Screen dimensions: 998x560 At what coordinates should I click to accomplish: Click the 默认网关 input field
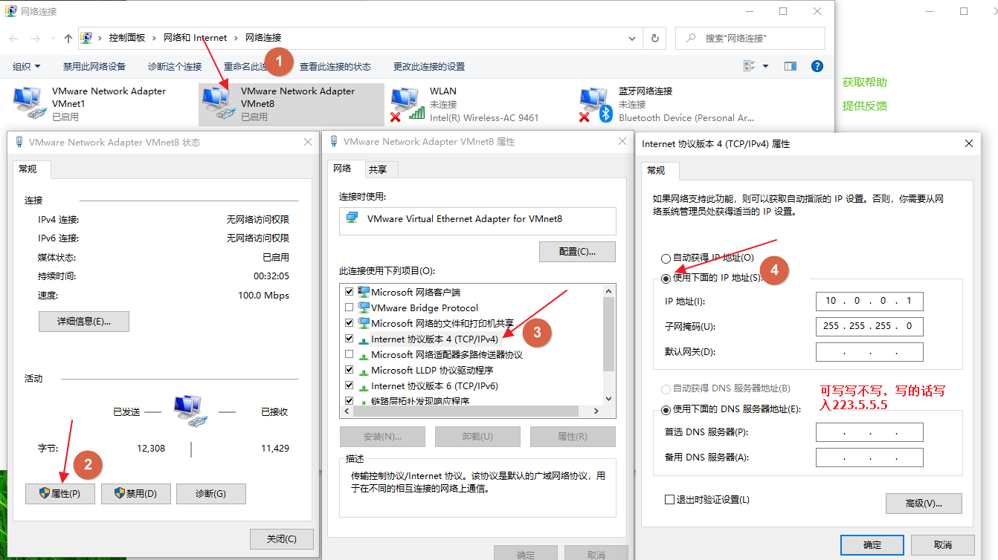tap(869, 352)
